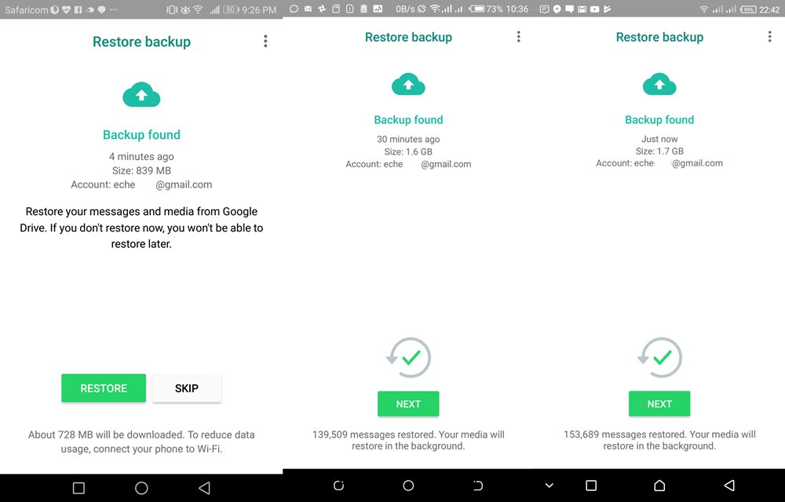Tap the green RESTORE button
The image size is (785, 502).
click(x=104, y=388)
